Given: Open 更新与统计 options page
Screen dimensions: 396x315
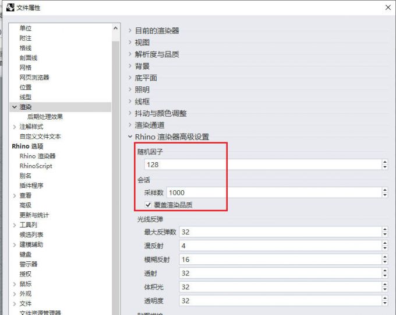Looking at the screenshot, I should coord(34,215).
